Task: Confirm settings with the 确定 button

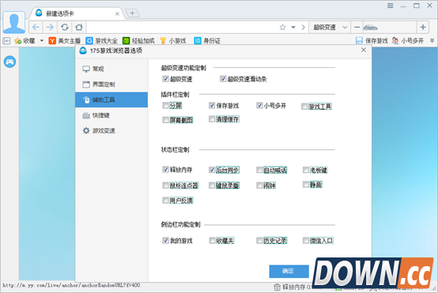Action: pyautogui.click(x=289, y=271)
